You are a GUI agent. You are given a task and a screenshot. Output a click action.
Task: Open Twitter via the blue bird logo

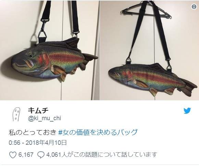pos(187,111)
